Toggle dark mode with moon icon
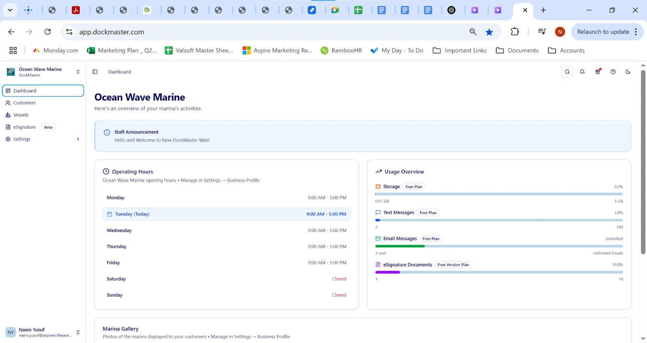This screenshot has width=647, height=343. pos(628,72)
